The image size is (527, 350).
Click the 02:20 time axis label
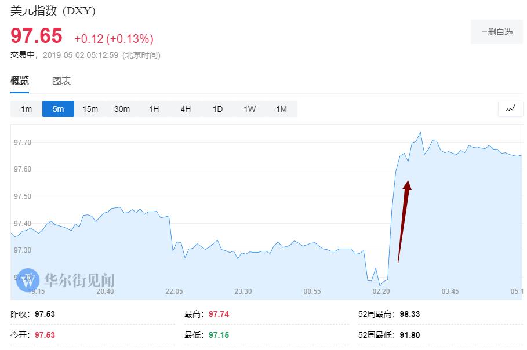[381, 291]
